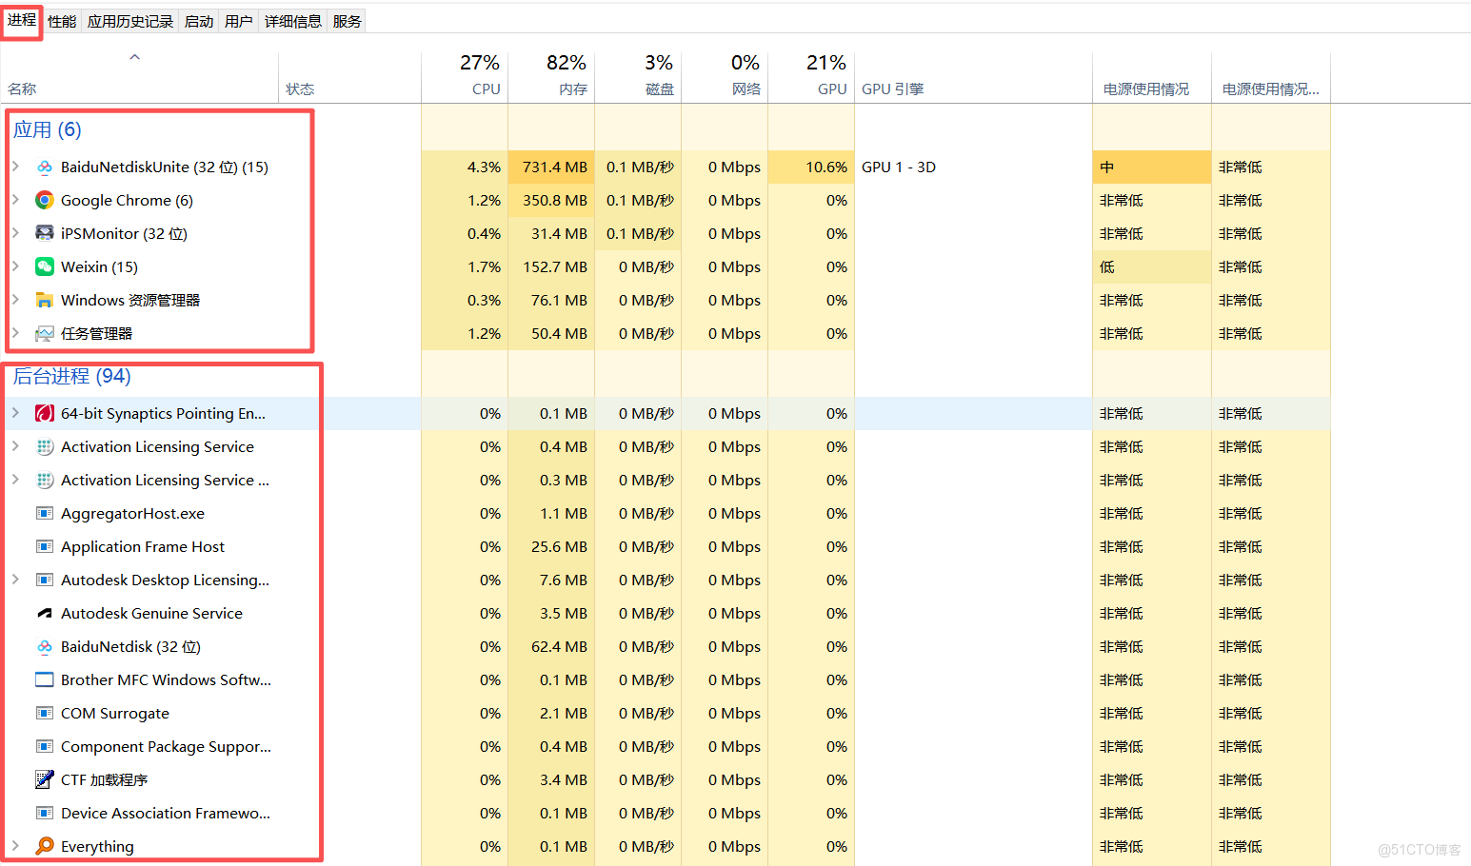Screen dimensions: 1471x866
Task: Click the GPU 1 - 3D engine cell
Action: point(973,167)
